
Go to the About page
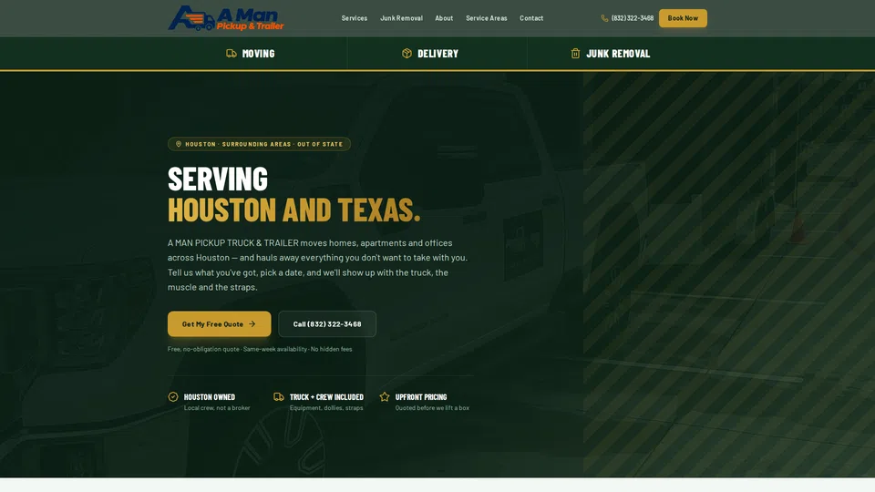[x=444, y=18]
